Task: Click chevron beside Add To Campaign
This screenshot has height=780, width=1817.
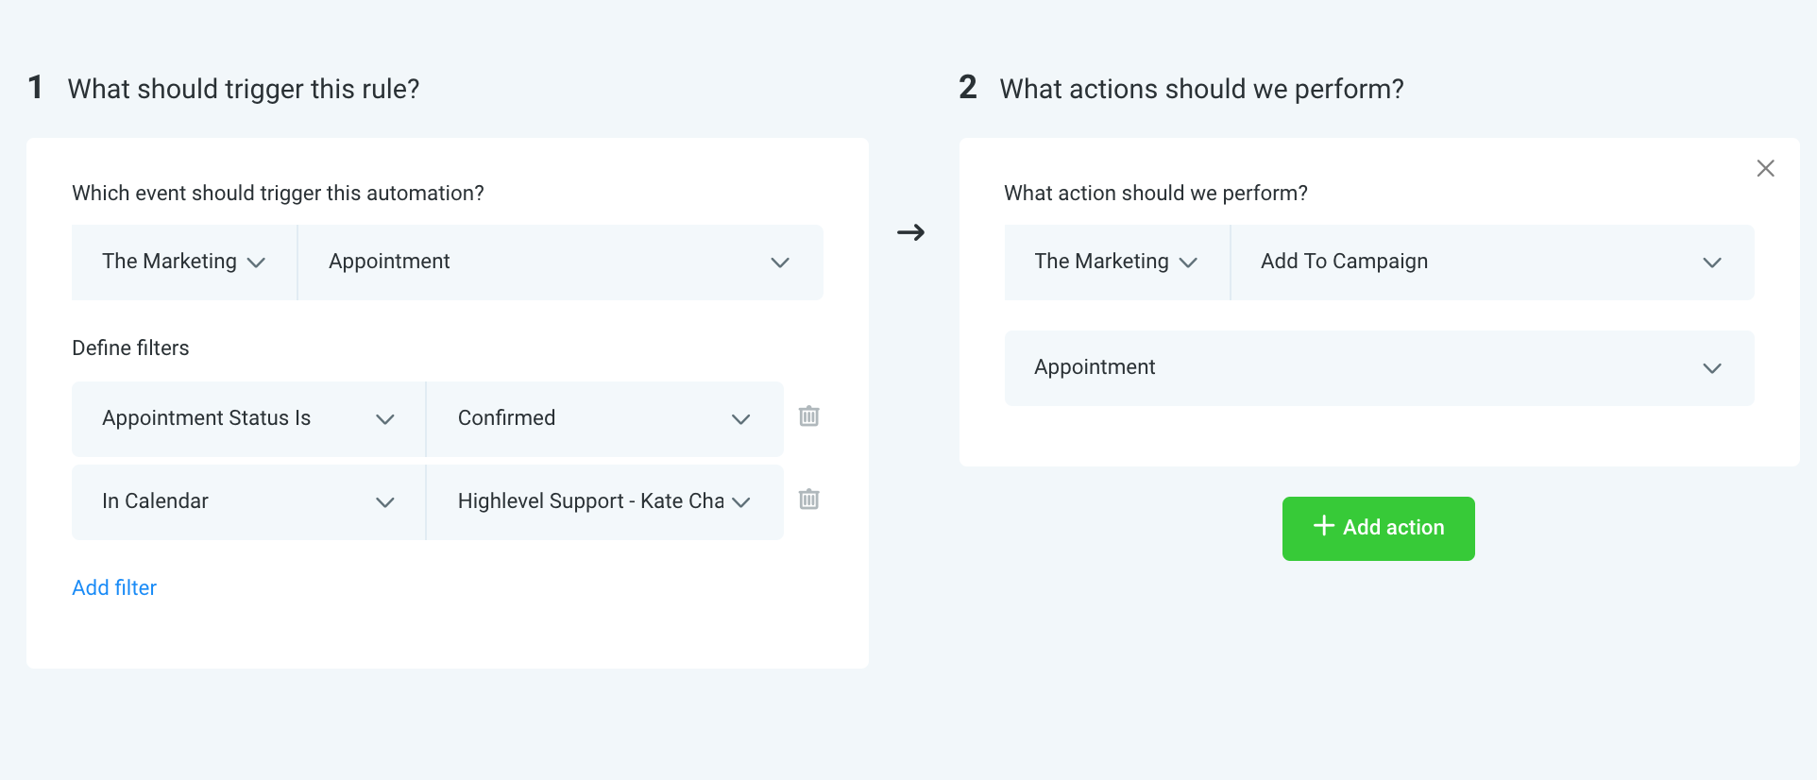Action: pyautogui.click(x=1711, y=263)
